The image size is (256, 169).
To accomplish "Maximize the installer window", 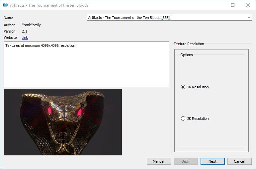I will pyautogui.click(x=233, y=5).
